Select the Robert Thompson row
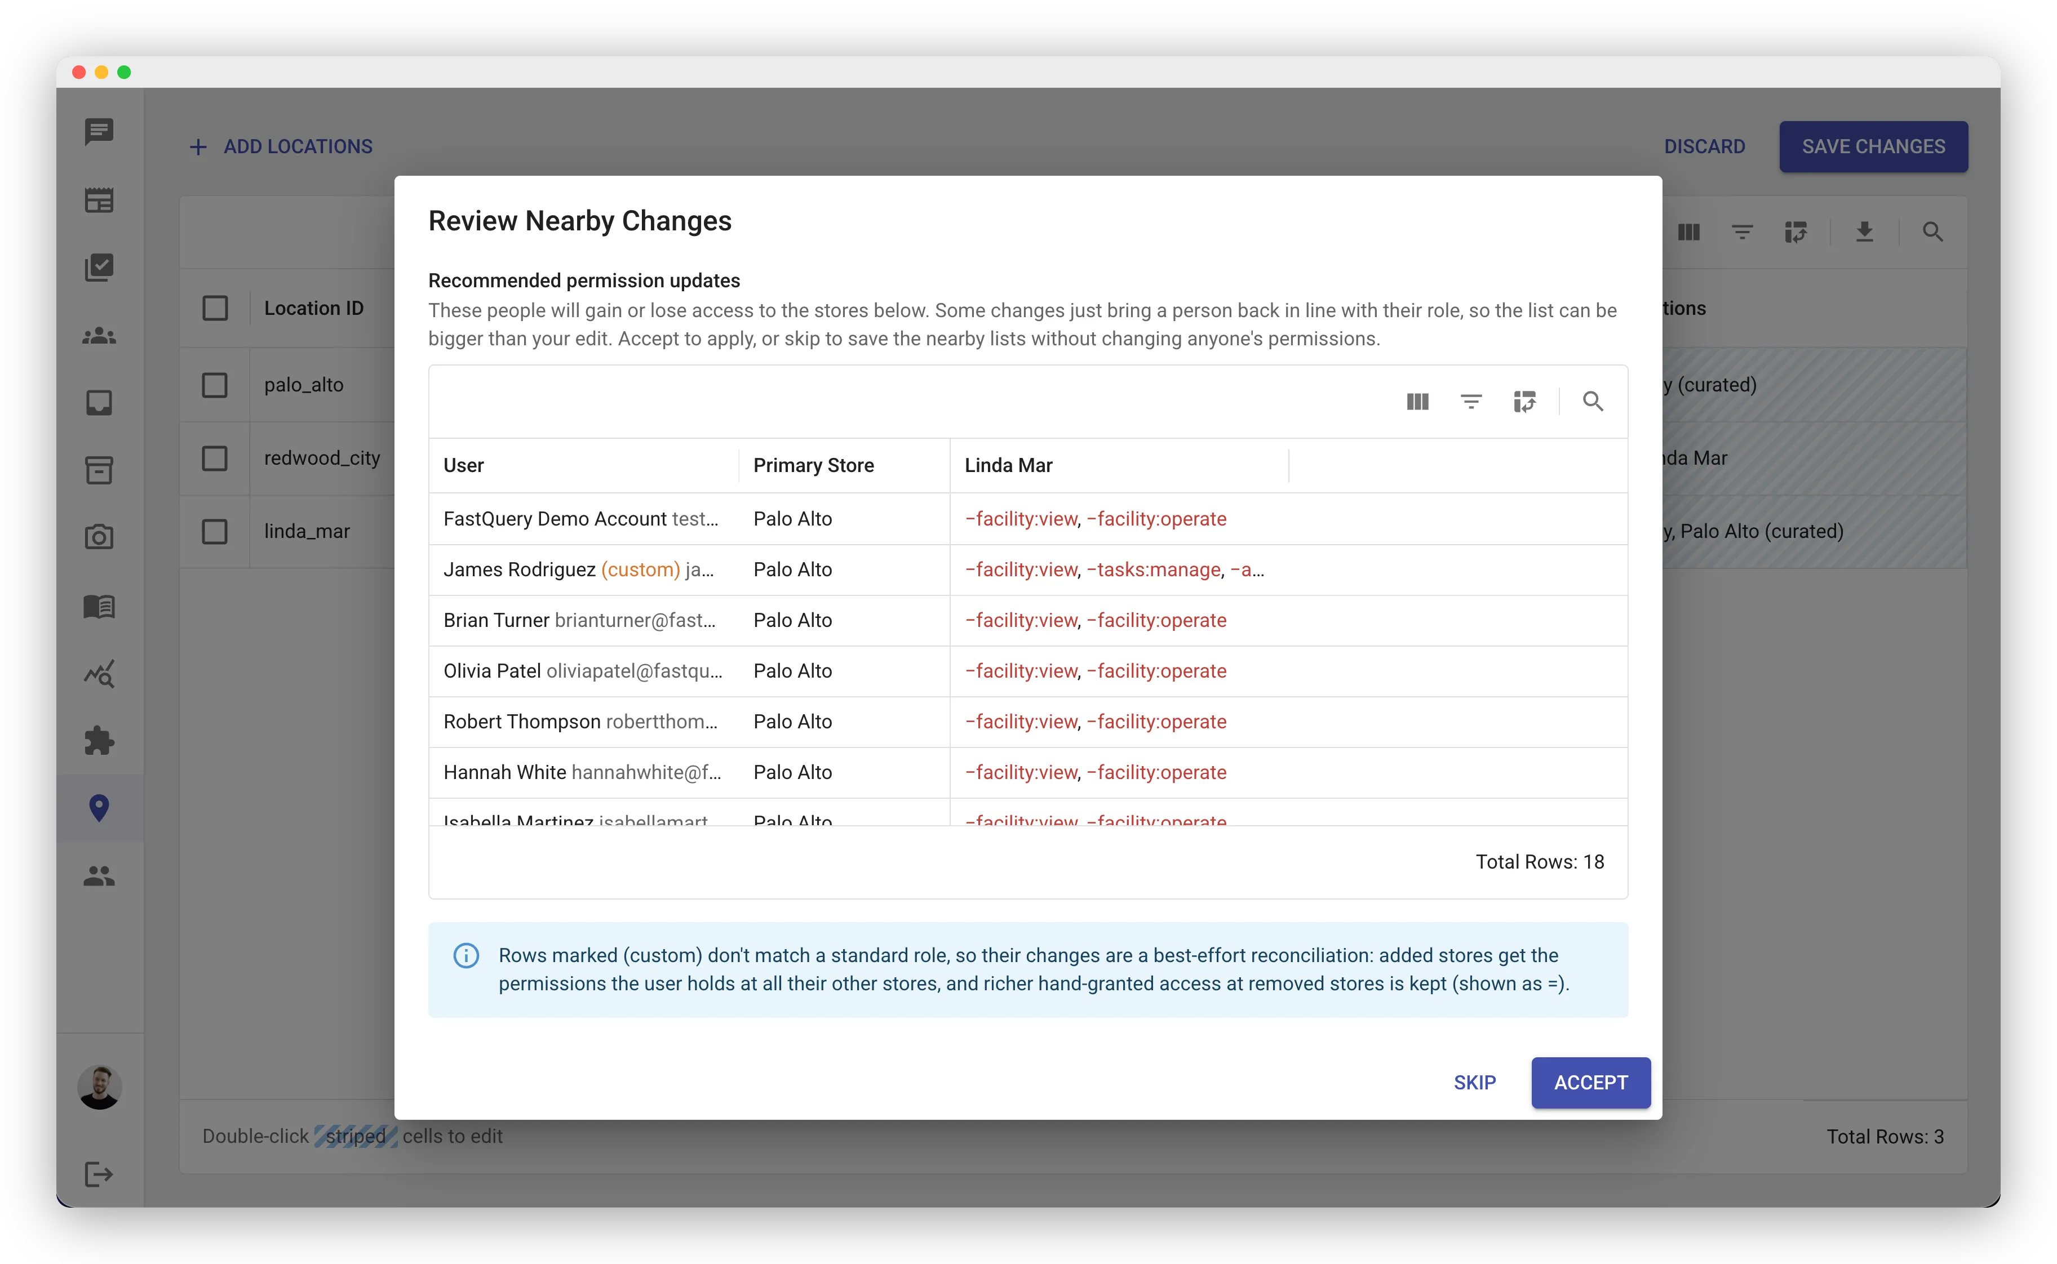The width and height of the screenshot is (2057, 1264). click(x=1028, y=722)
